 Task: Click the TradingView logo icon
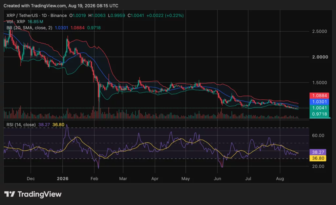10,194
